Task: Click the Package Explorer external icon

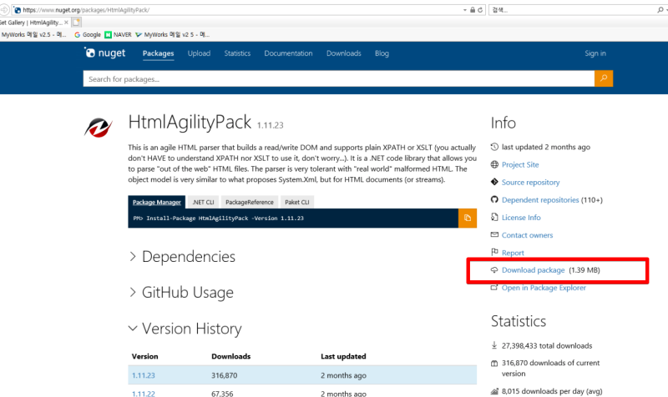Action: 494,287
